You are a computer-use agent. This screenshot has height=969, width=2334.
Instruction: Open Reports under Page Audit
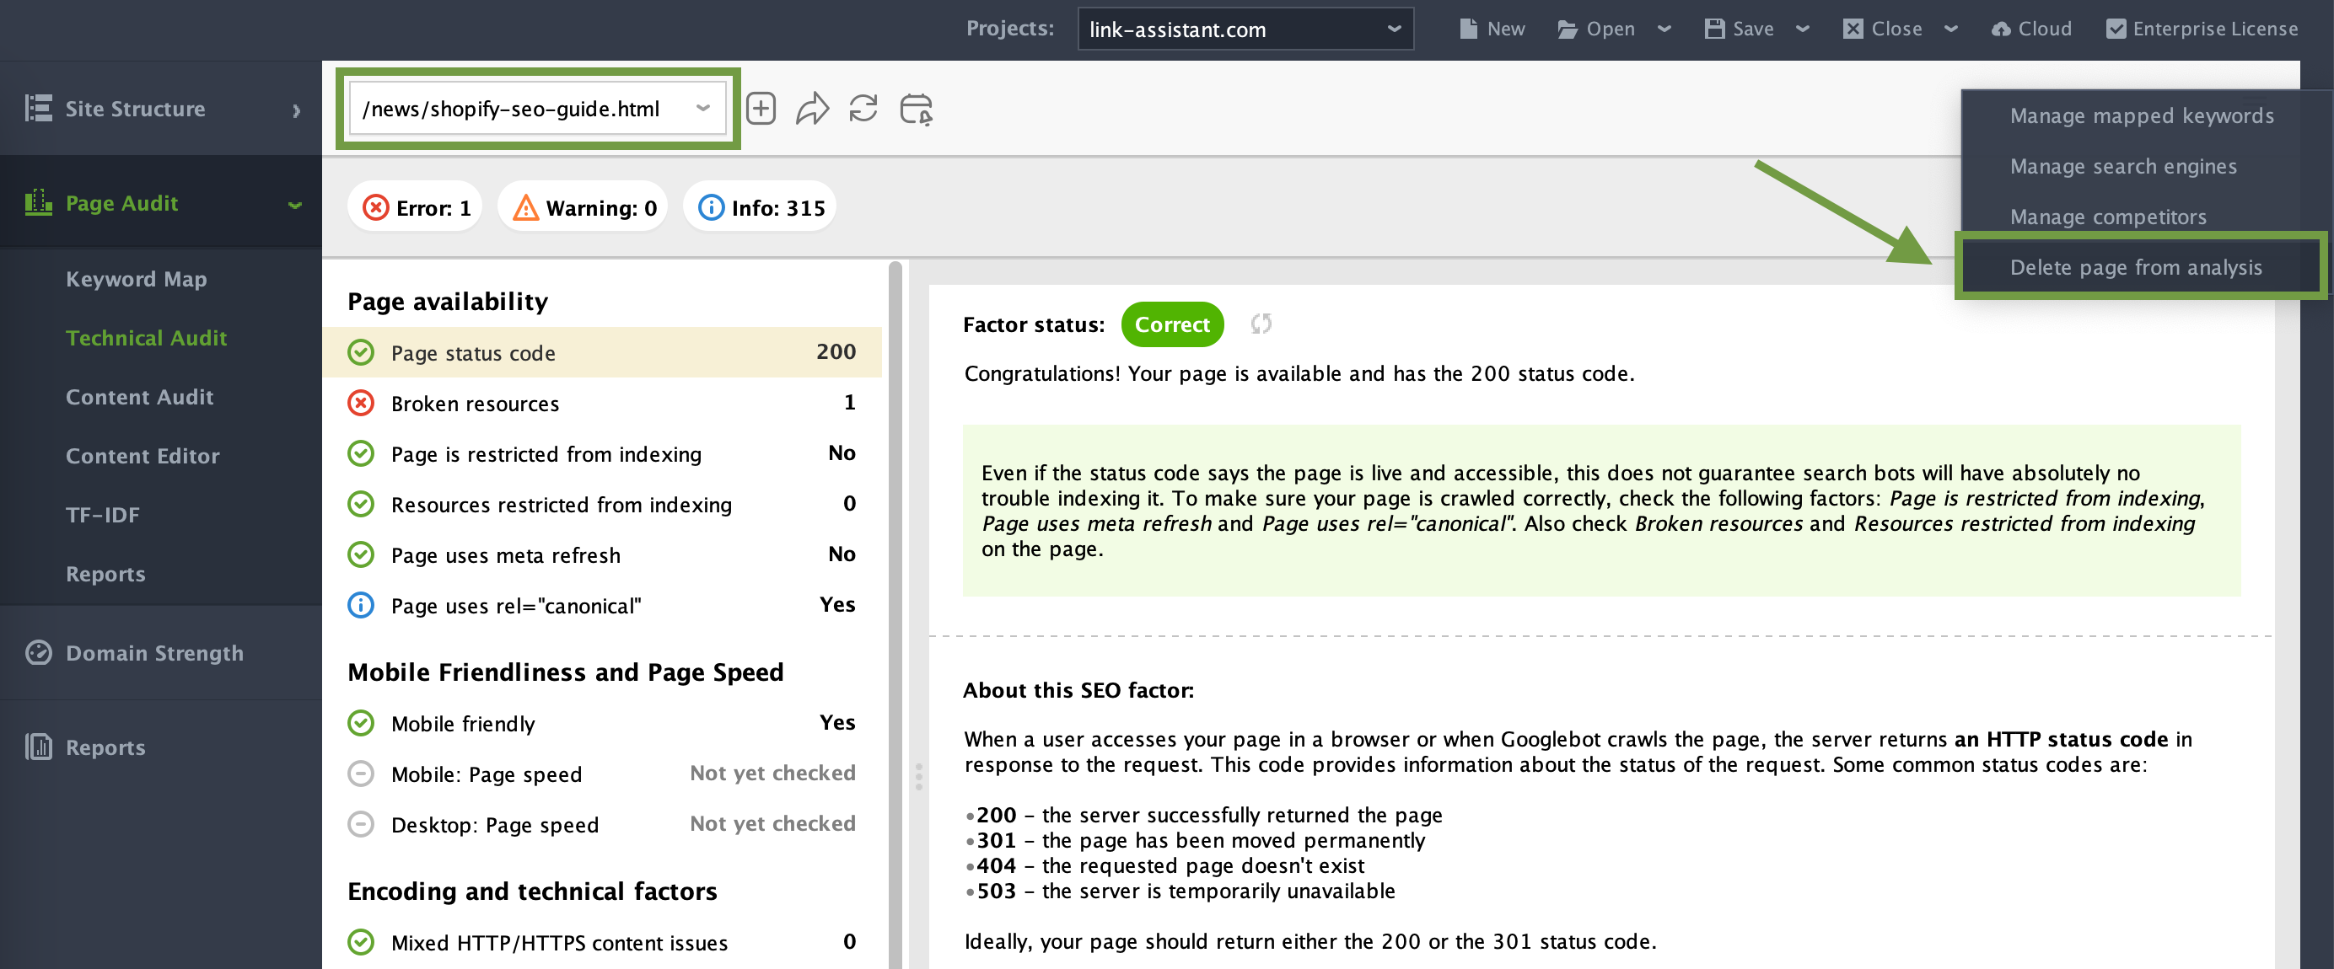[x=105, y=574]
